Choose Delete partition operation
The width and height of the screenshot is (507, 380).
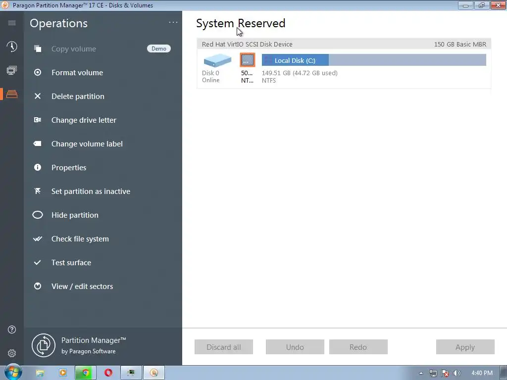click(78, 96)
